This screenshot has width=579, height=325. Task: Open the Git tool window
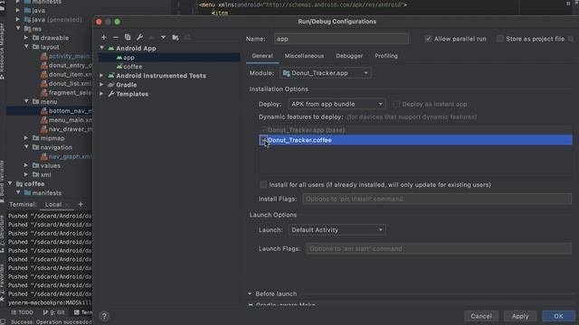click(x=54, y=312)
